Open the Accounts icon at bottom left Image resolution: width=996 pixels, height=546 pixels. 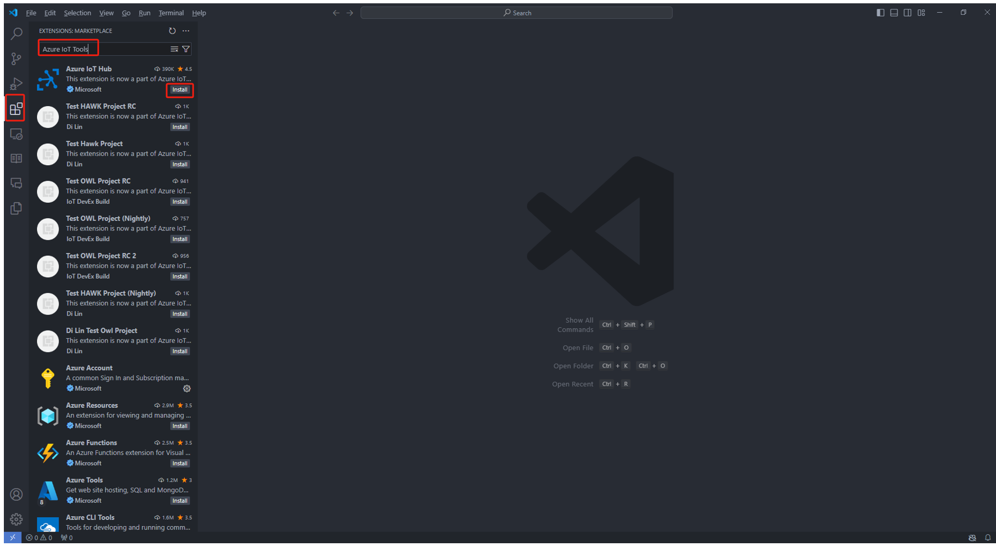(17, 495)
